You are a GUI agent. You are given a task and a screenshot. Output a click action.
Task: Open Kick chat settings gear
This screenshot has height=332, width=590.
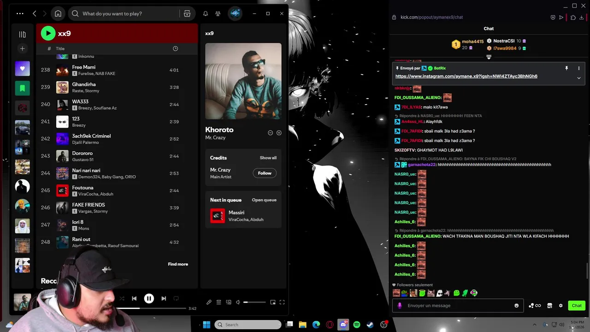tap(560, 305)
